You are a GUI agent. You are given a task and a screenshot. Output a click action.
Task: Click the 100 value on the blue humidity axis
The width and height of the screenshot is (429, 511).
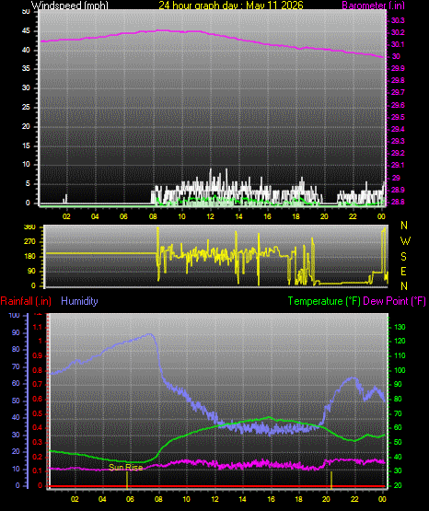[x=15, y=315]
